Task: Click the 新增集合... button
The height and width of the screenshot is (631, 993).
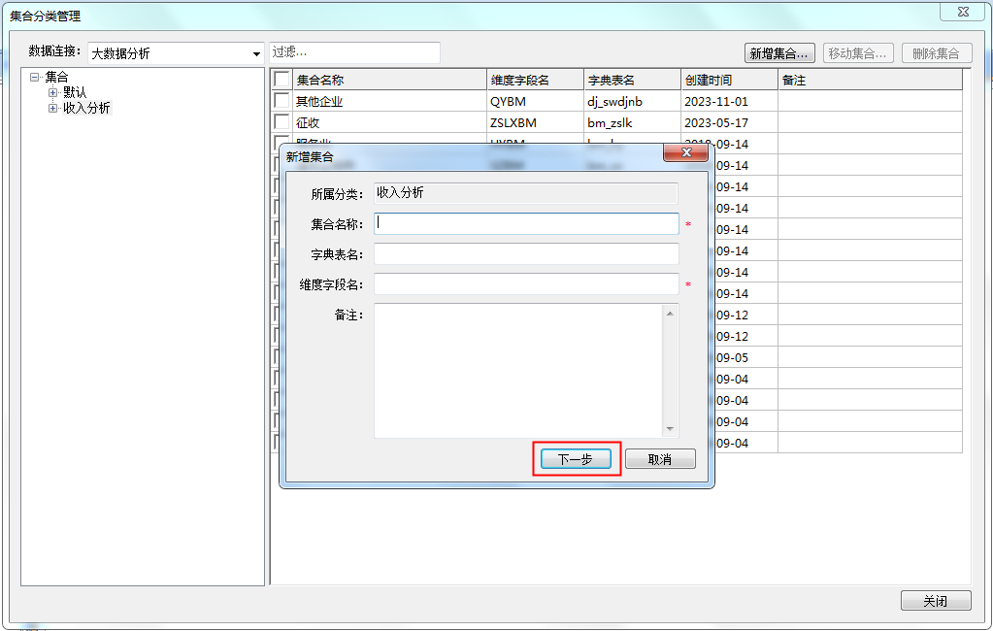Action: [x=778, y=53]
